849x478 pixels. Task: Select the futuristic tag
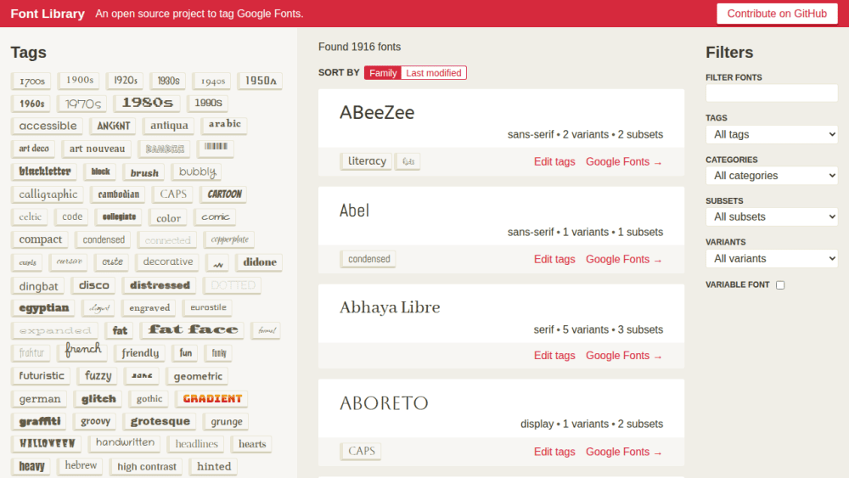41,376
